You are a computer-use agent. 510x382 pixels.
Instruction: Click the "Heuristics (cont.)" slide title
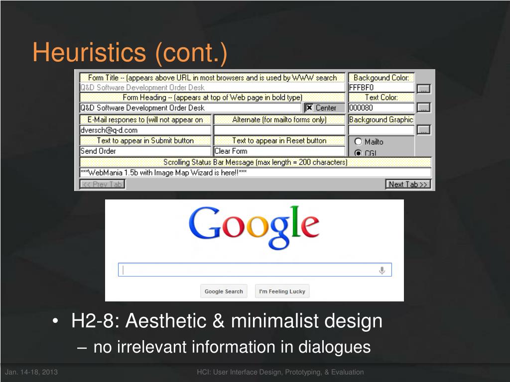[130, 52]
